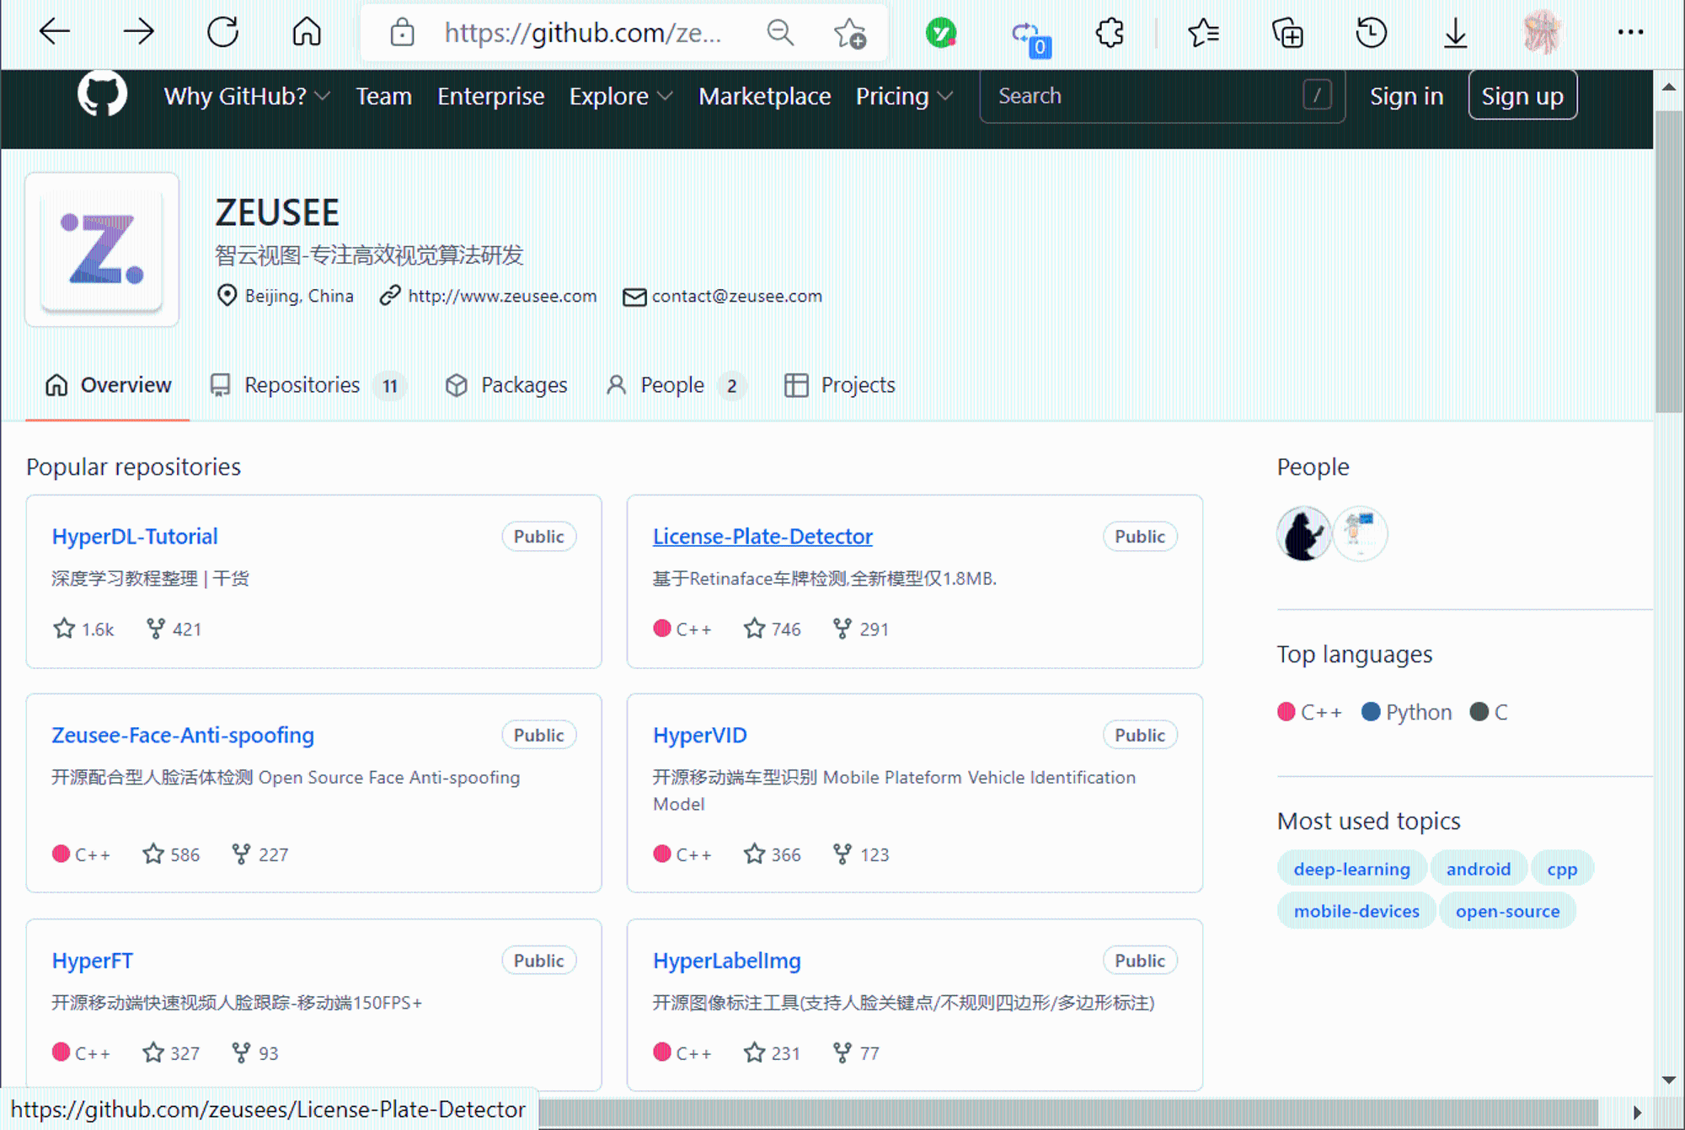This screenshot has width=1685, height=1130.
Task: Go back to the previous page
Action: click(55, 32)
